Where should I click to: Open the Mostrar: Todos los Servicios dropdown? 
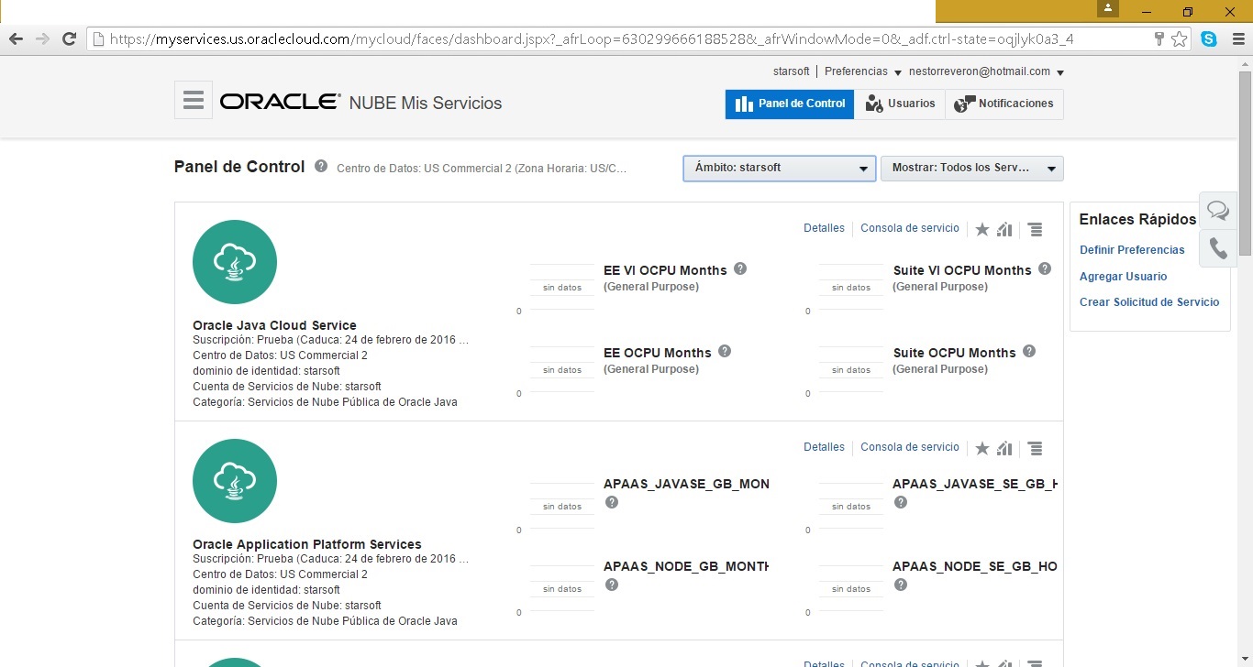(x=971, y=169)
